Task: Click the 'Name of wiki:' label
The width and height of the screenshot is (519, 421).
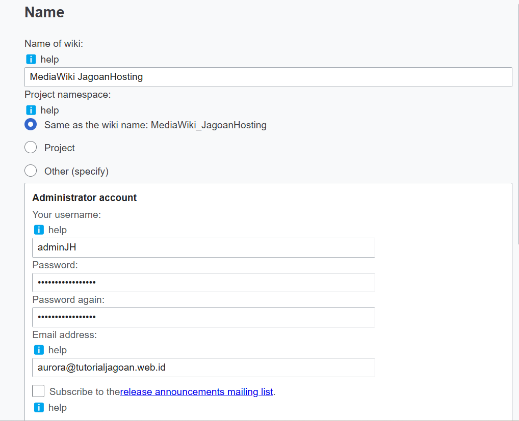Action: [x=54, y=44]
